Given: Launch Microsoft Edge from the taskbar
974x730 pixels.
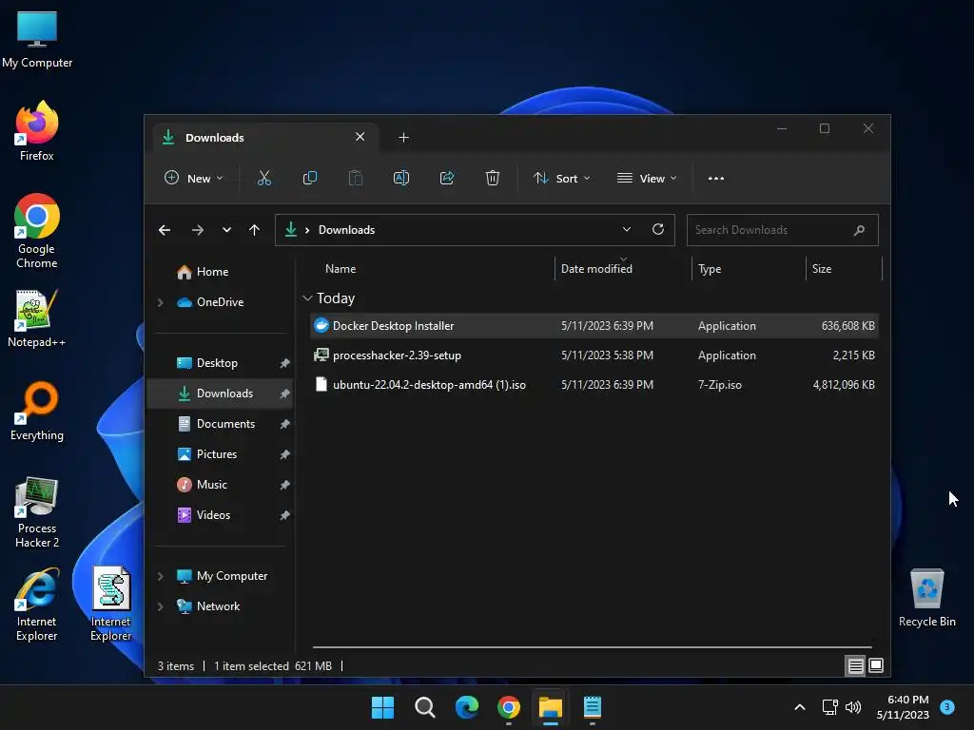Looking at the screenshot, I should tap(466, 707).
